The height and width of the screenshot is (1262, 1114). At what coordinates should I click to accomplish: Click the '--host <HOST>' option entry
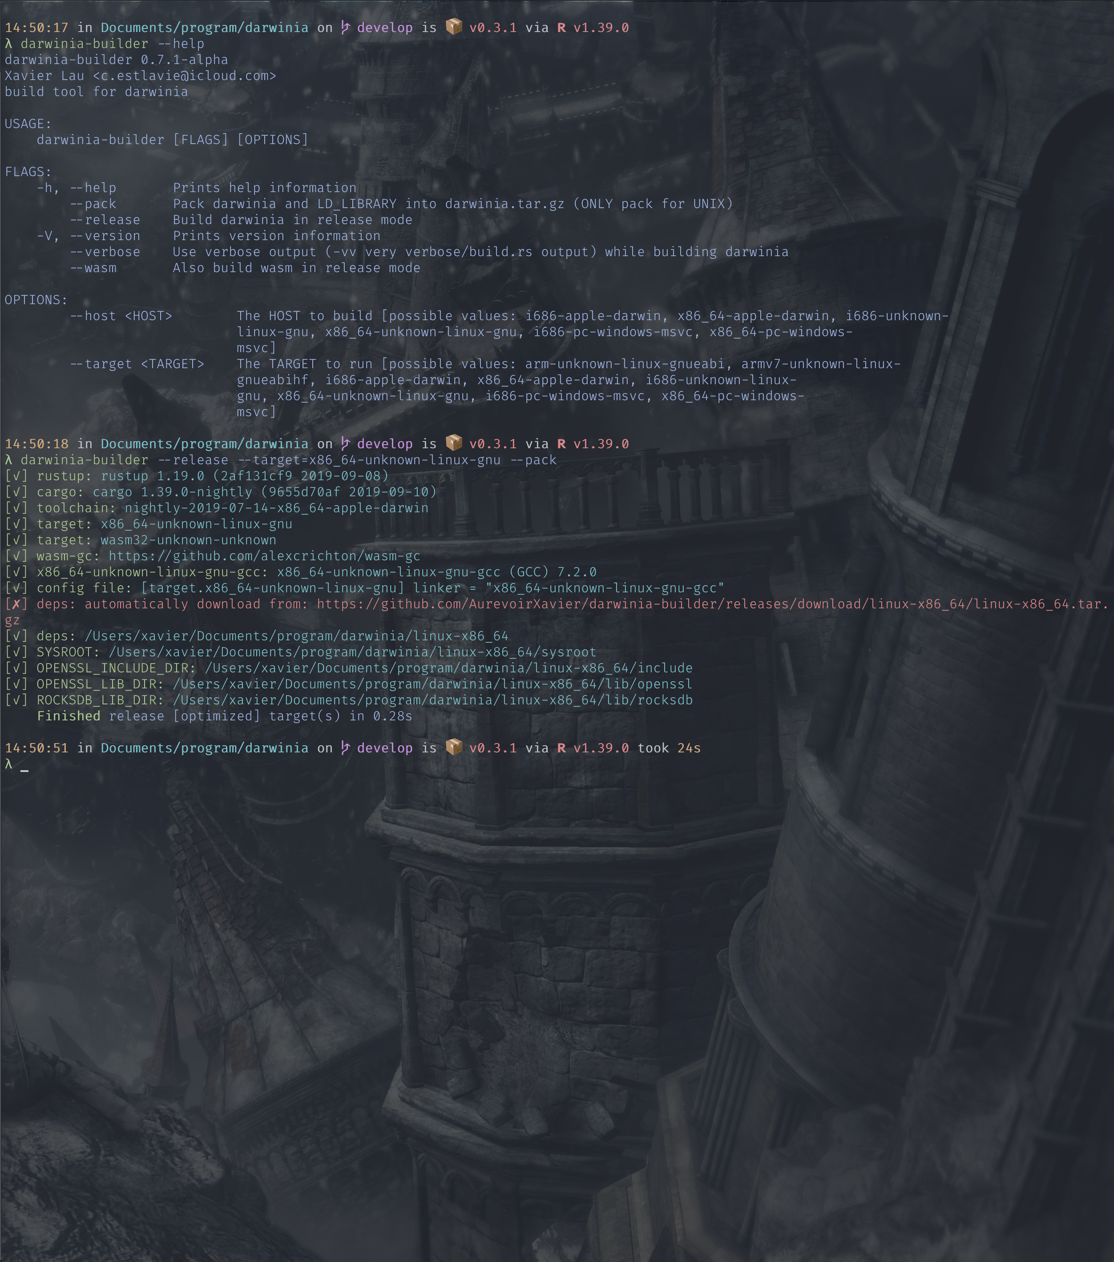tap(121, 316)
